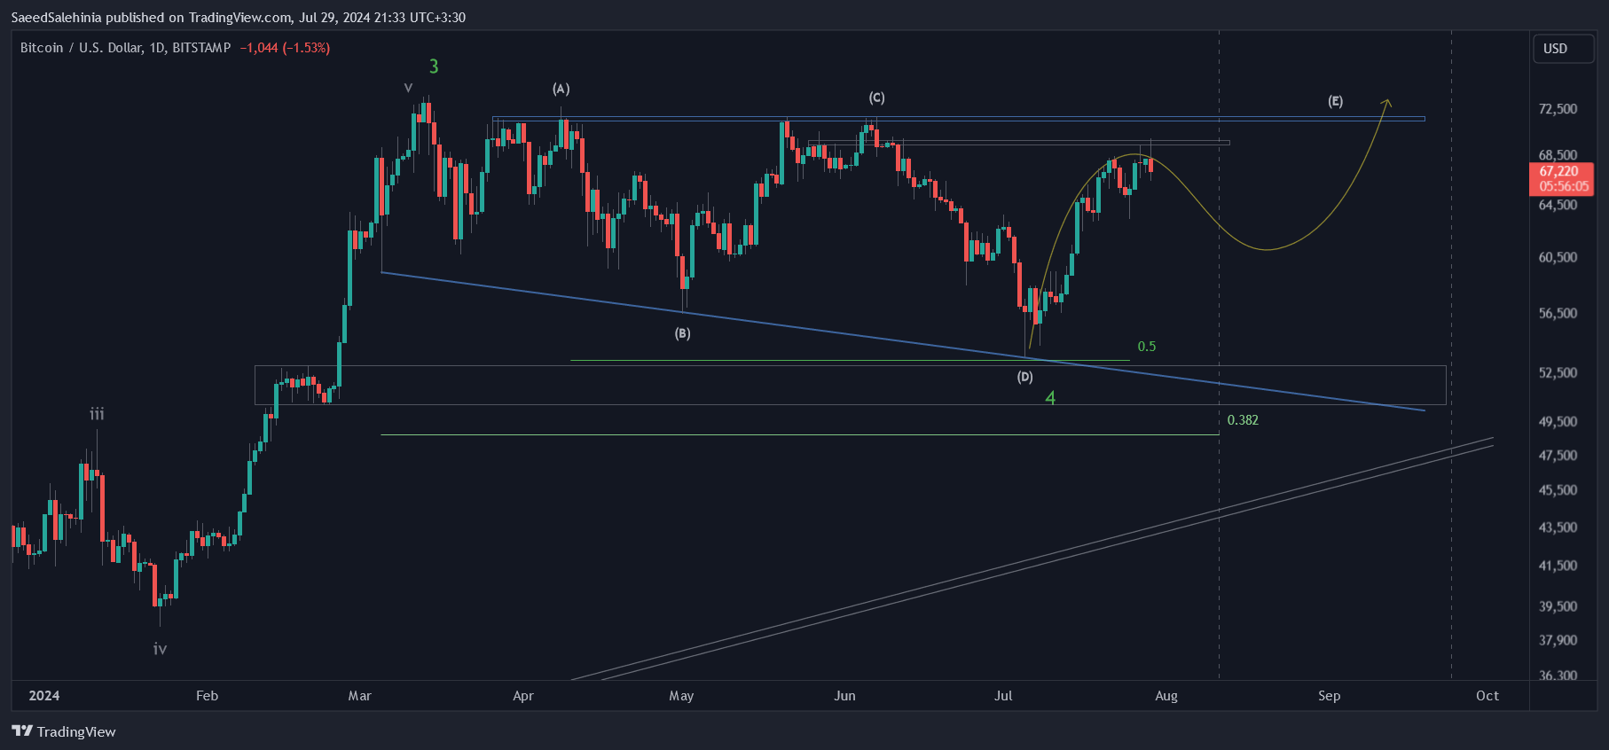Select the (C) wave label
Viewport: 1609px width, 750px height.
click(876, 98)
